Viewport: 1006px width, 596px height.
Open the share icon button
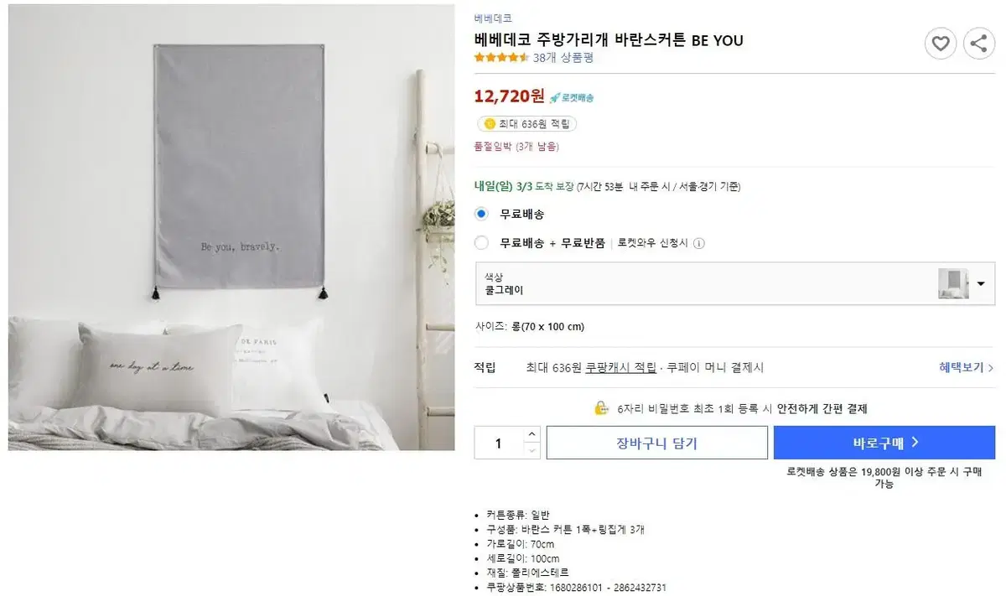point(979,43)
